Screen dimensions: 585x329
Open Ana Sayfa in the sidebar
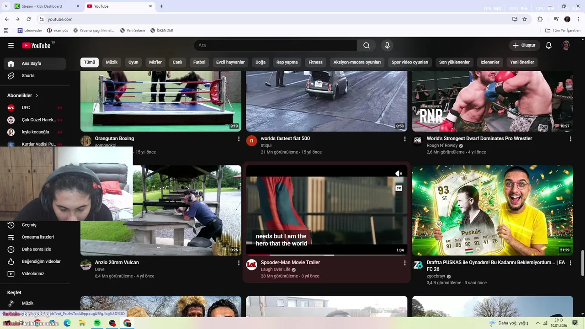coord(35,64)
